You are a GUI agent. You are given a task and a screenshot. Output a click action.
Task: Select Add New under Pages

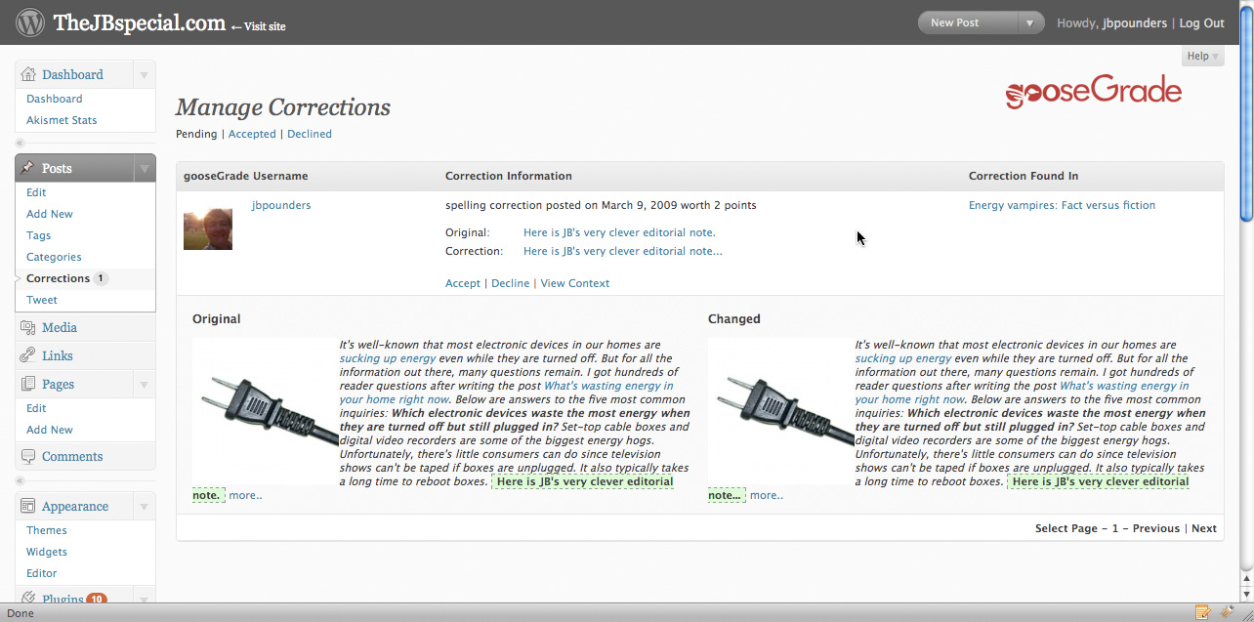50,430
